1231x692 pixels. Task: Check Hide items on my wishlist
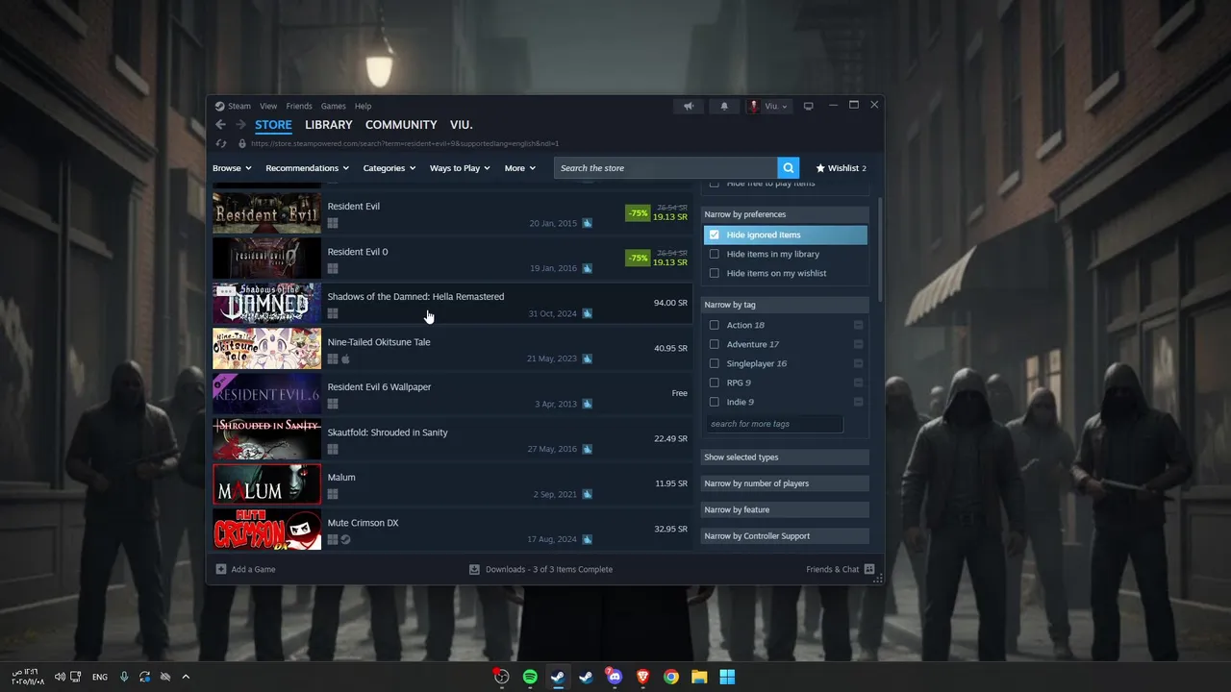714,273
